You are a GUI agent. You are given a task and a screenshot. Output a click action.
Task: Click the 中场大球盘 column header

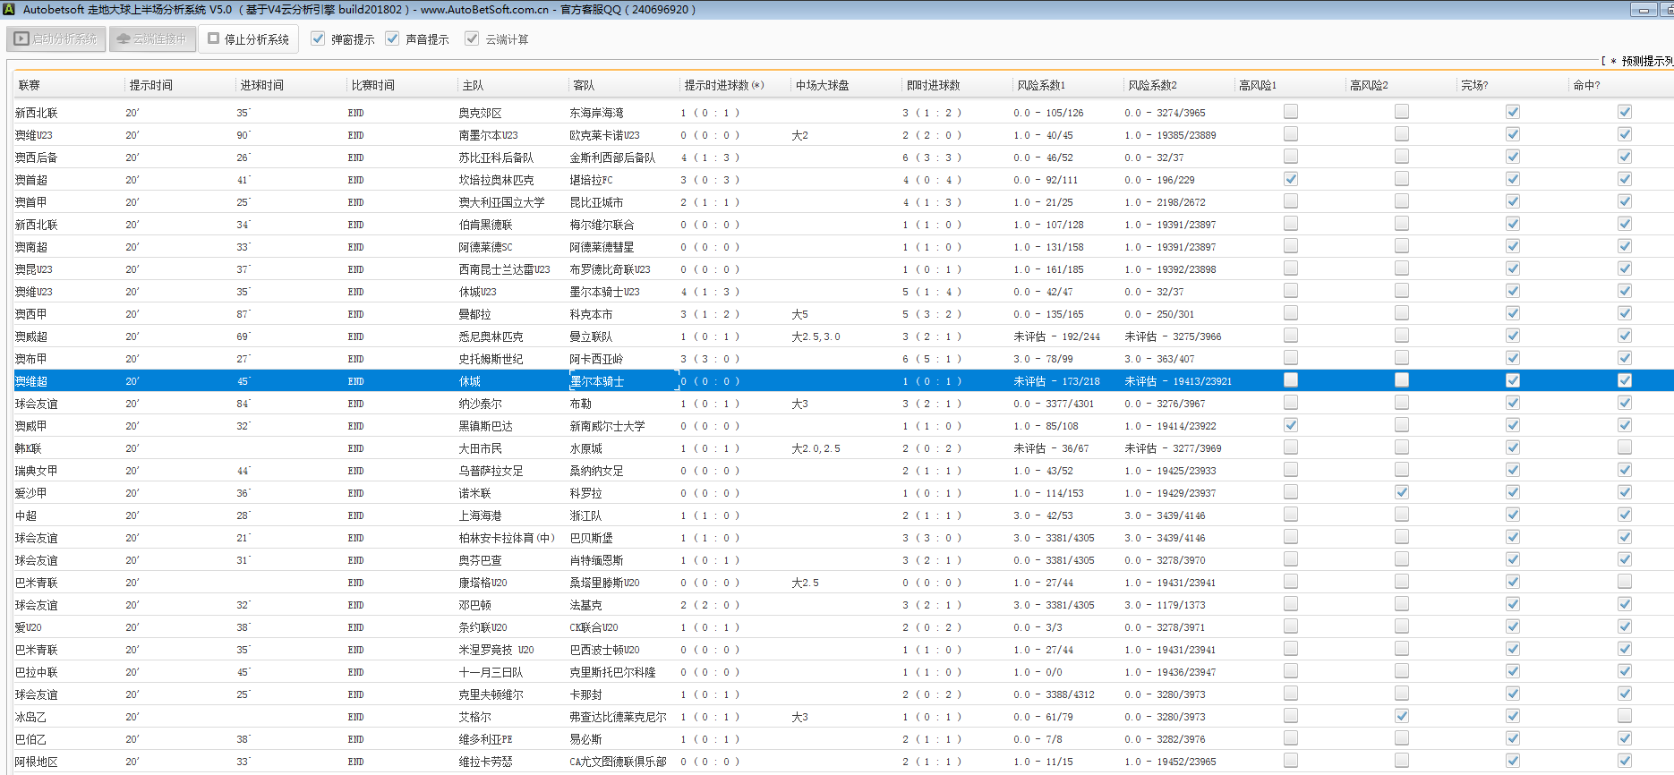[822, 85]
